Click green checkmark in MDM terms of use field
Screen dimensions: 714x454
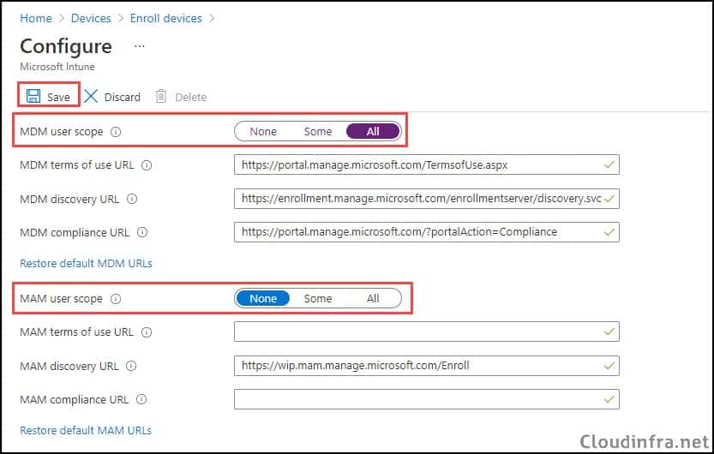click(609, 165)
